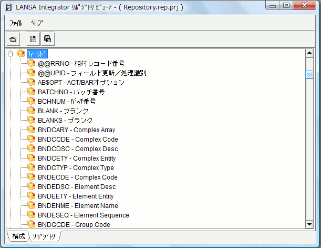This screenshot has width=321, height=248.
Task: Select @@UPID - フィールド更新／処理識別 row
Action: click(92, 73)
